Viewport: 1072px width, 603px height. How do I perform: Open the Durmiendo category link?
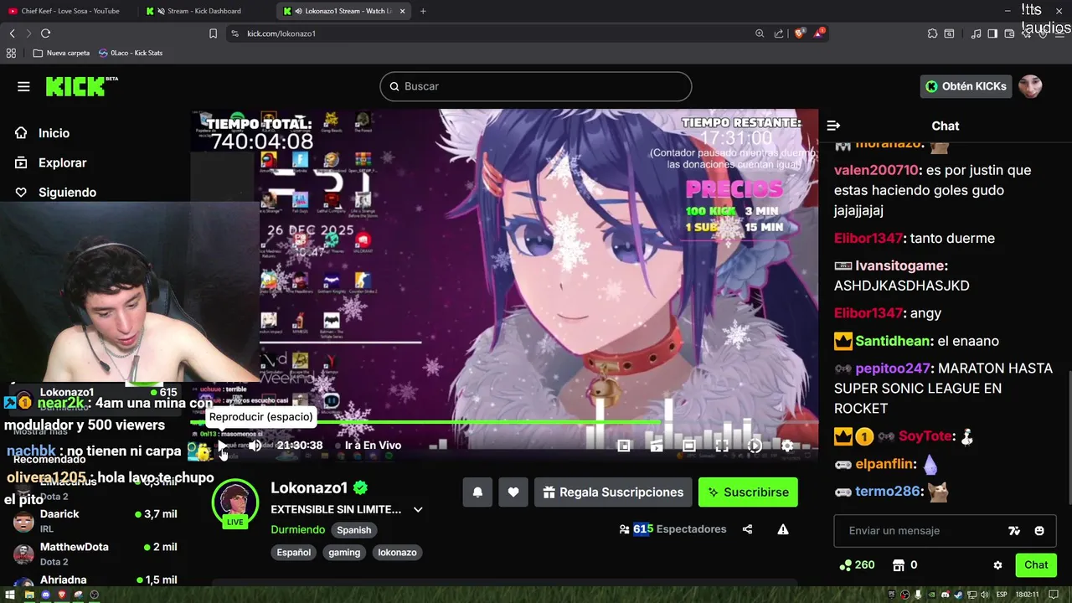pos(297,529)
